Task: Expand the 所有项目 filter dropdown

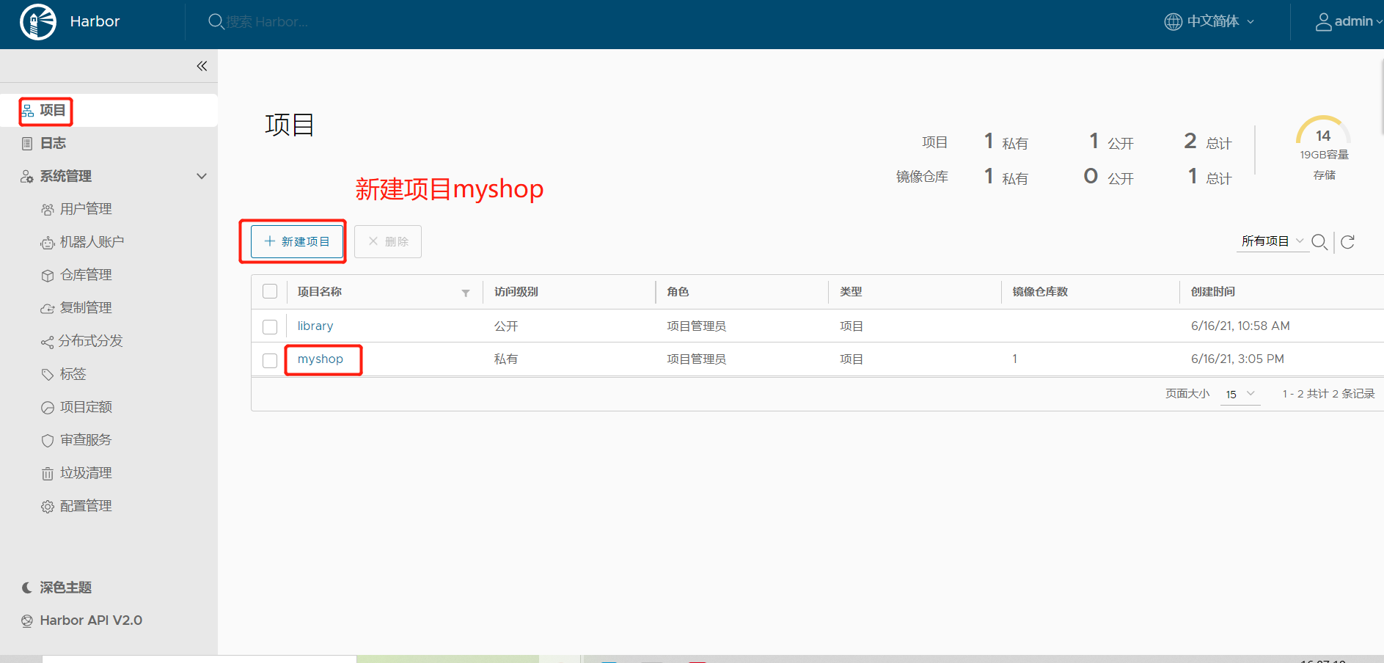Action: pos(1272,241)
